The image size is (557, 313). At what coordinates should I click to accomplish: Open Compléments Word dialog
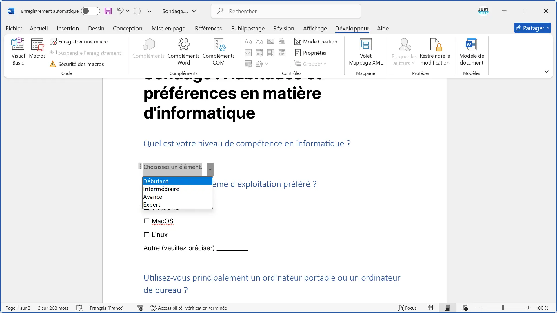pos(183,52)
